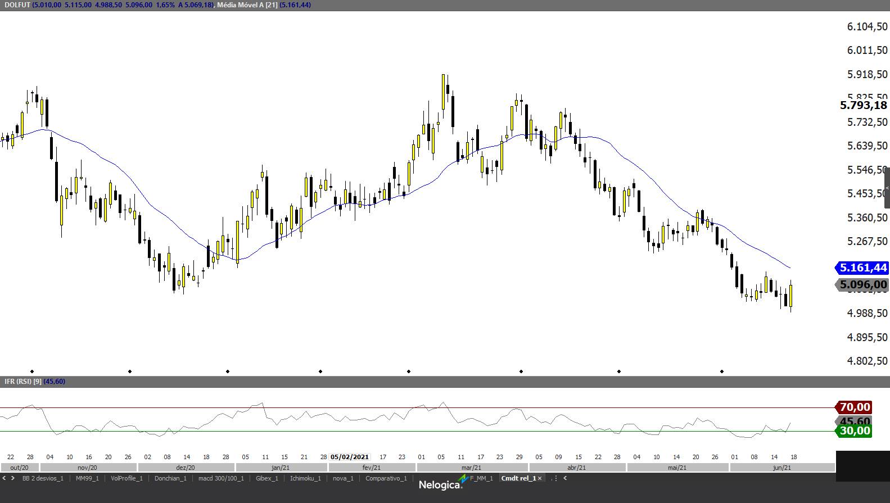This screenshot has width=890, height=503.
Task: Collapse tab bar using chevron after dots
Action: (x=565, y=478)
